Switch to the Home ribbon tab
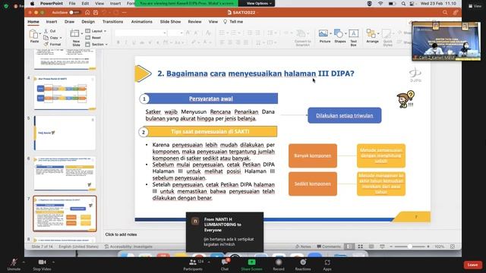Image resolution: width=486 pixels, height=273 pixels. 33,22
